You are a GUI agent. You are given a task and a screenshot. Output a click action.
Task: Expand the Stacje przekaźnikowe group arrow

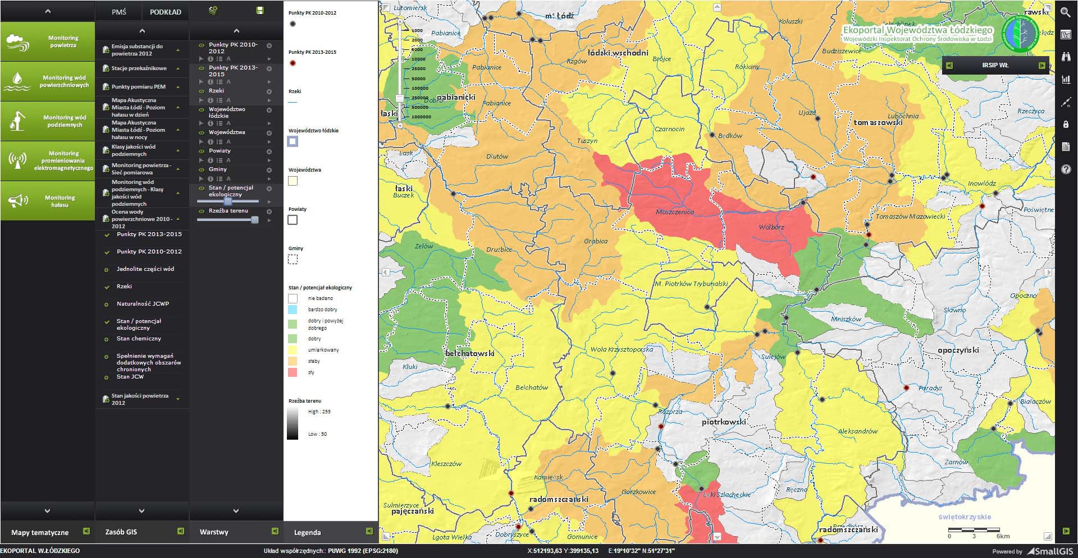[x=178, y=69]
